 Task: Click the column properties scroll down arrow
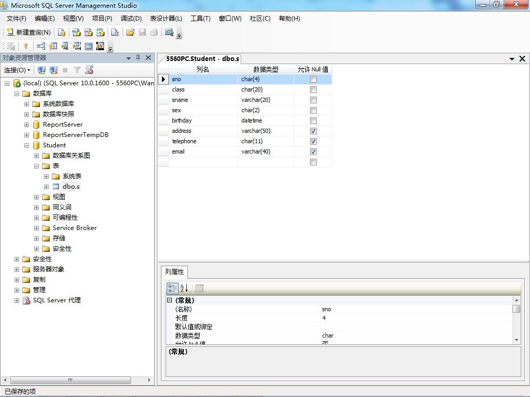coord(517,340)
